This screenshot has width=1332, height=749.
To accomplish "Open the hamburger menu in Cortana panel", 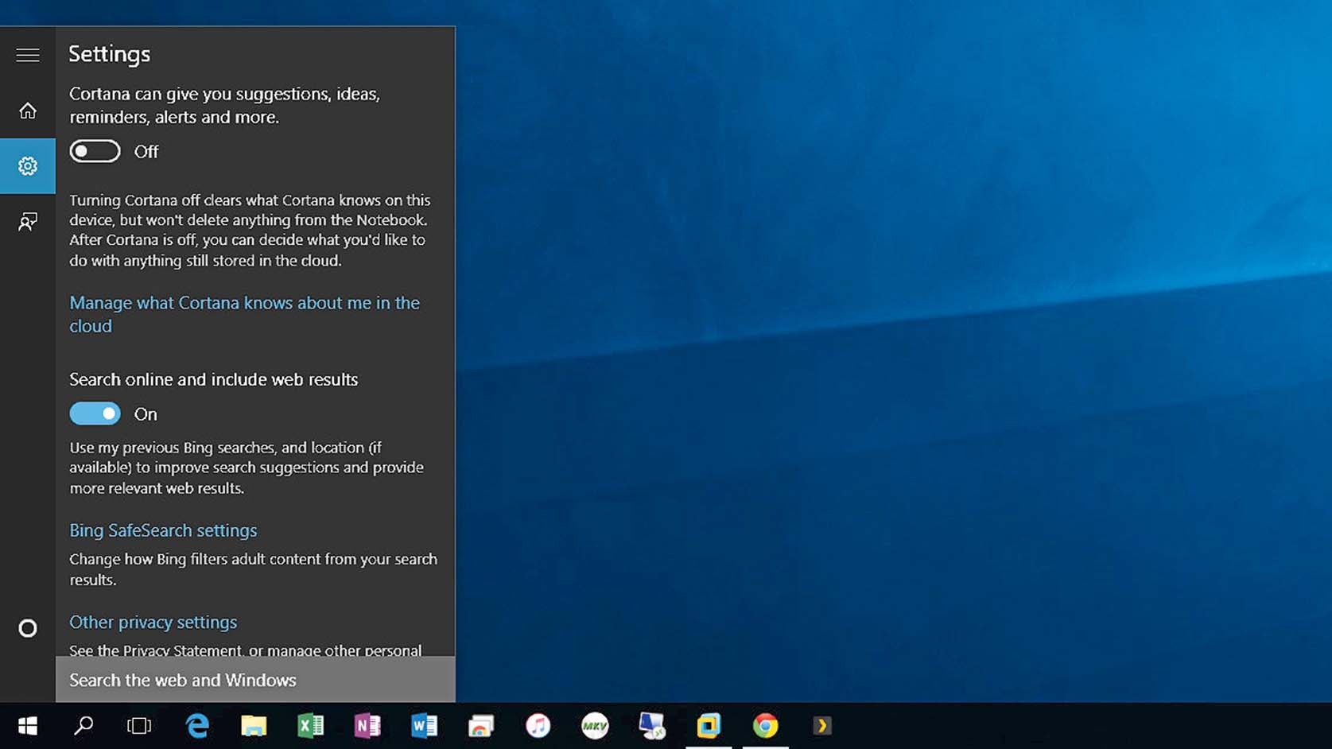I will coord(28,55).
